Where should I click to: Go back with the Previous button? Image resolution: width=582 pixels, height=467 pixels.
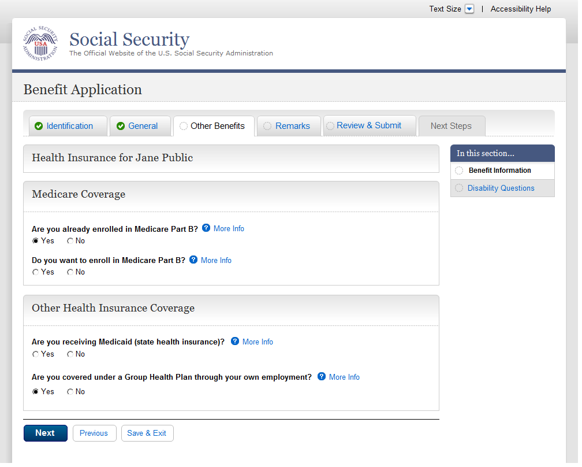click(94, 433)
